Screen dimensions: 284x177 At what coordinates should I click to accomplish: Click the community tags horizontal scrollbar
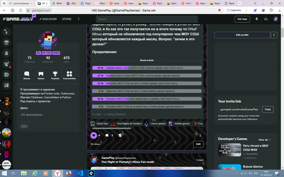click(x=112, y=128)
